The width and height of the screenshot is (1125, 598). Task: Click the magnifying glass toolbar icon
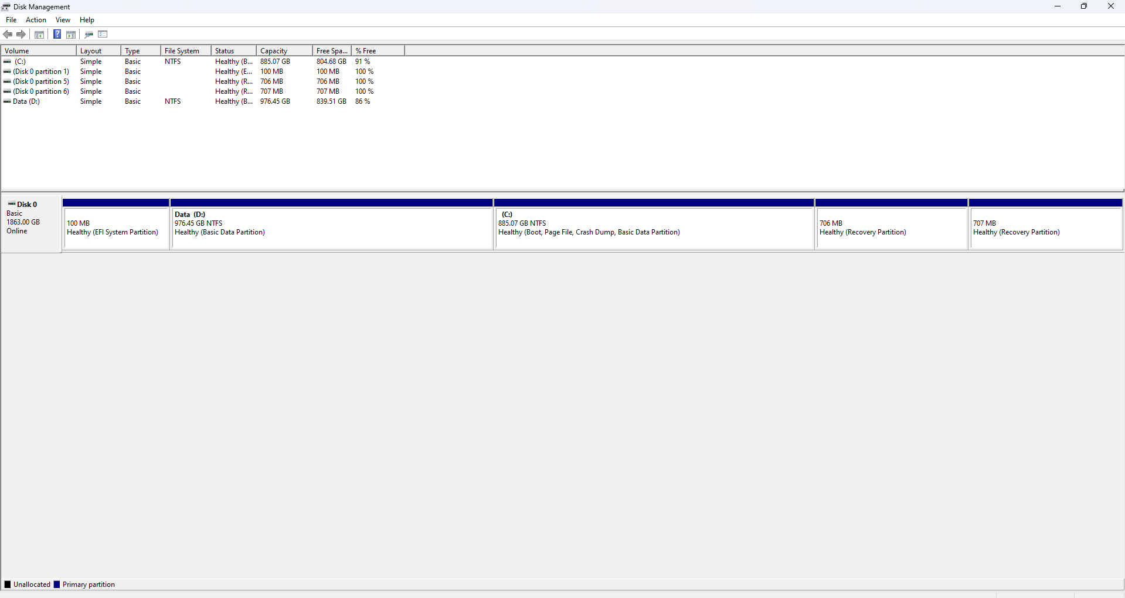point(89,34)
